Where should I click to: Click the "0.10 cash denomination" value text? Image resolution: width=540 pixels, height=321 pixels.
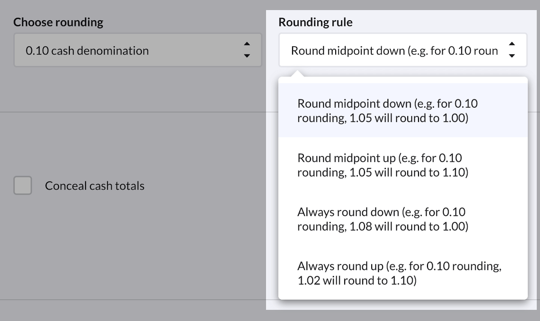tap(87, 50)
